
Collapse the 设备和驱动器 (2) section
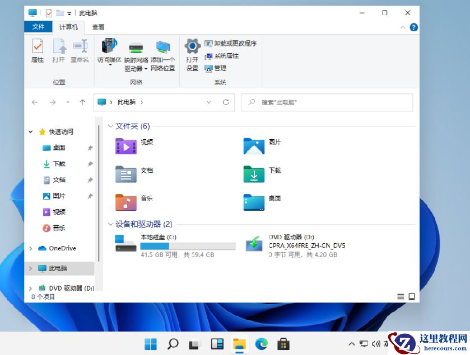pyautogui.click(x=110, y=224)
